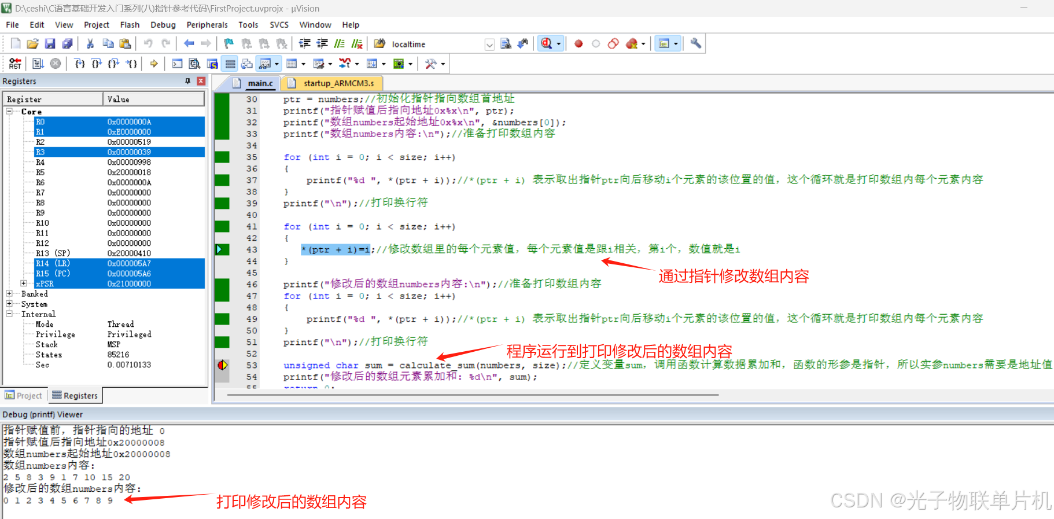Toggle breakpoint marker at line 53
The image size is (1054, 519).
pyautogui.click(x=223, y=365)
